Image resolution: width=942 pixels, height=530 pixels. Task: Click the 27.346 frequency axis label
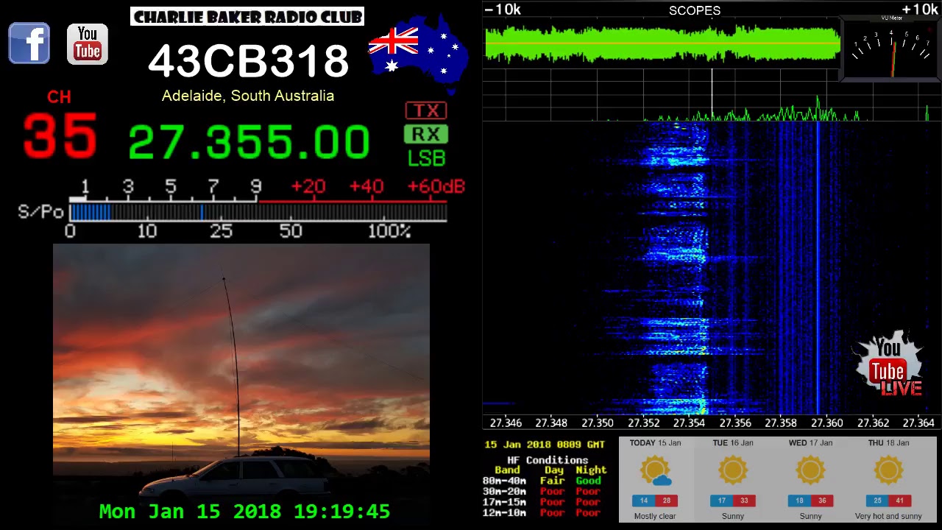[506, 423]
